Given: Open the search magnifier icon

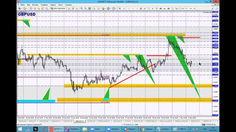Looking at the screenshot, I should coord(213,8).
